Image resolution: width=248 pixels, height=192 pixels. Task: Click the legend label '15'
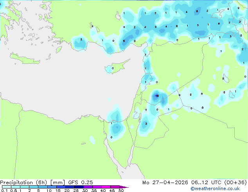[58, 190]
